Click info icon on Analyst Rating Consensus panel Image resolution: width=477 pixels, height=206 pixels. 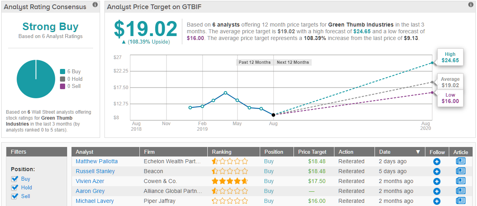click(x=95, y=5)
